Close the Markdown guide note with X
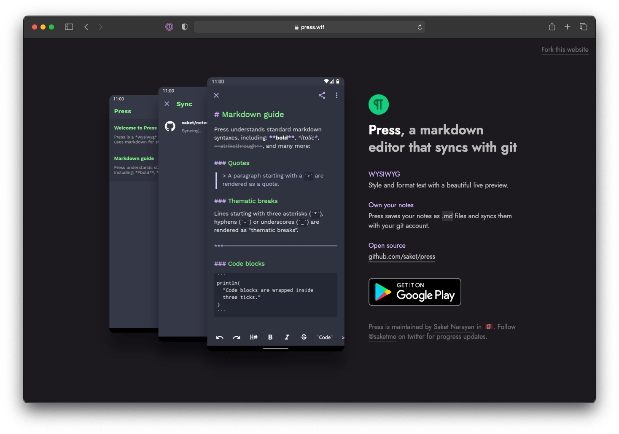 216,95
